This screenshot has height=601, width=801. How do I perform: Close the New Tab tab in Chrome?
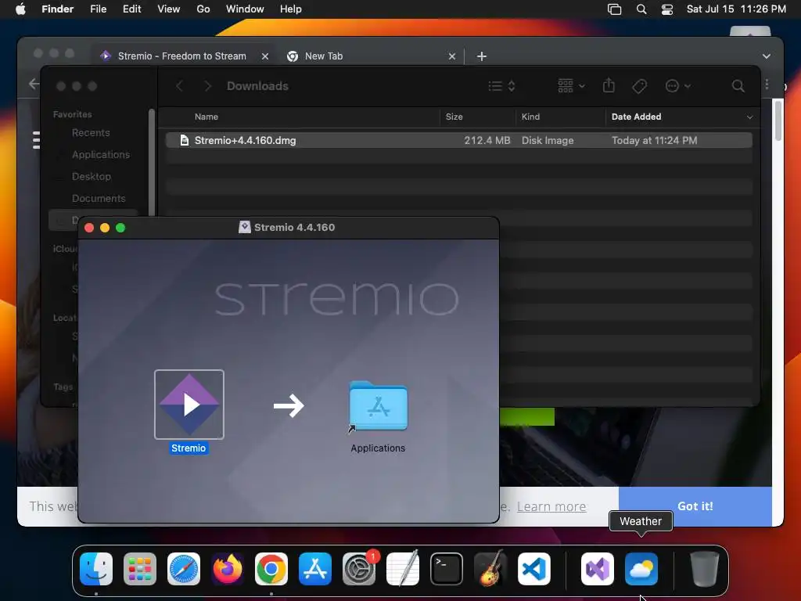pos(452,56)
